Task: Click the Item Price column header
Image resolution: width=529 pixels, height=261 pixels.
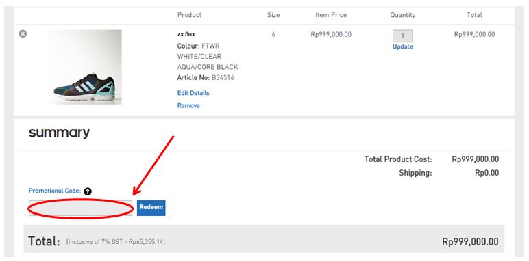Action: tap(331, 15)
